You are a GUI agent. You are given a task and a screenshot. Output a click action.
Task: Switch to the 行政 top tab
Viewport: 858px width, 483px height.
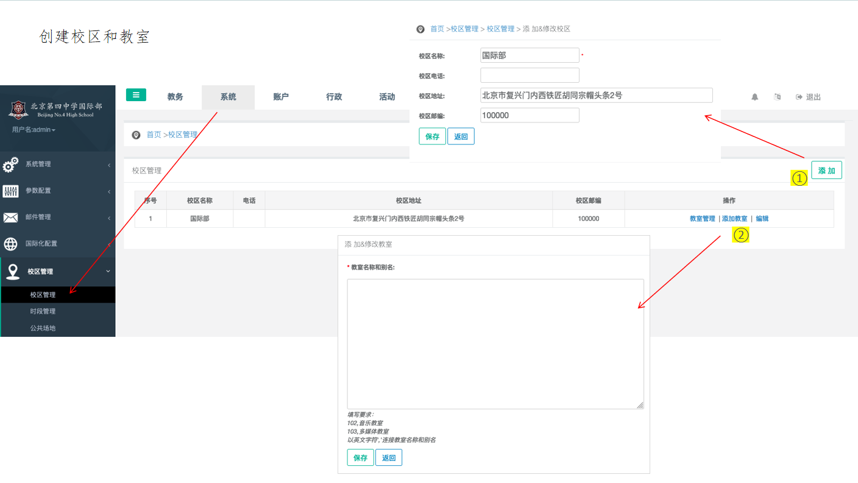(334, 97)
